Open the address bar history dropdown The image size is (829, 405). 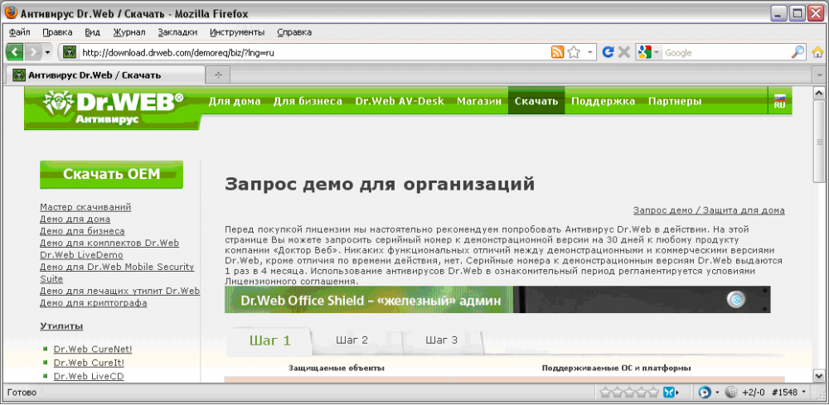pyautogui.click(x=589, y=52)
